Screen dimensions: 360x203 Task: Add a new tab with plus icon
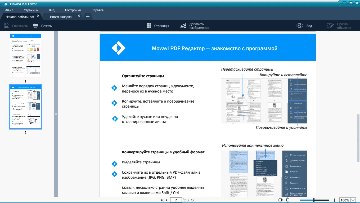[x=88, y=17]
